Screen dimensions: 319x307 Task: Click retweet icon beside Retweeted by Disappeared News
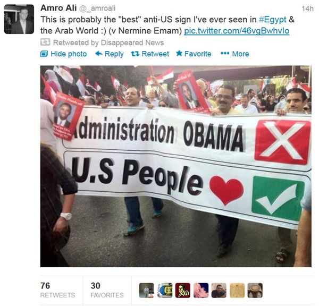point(45,42)
